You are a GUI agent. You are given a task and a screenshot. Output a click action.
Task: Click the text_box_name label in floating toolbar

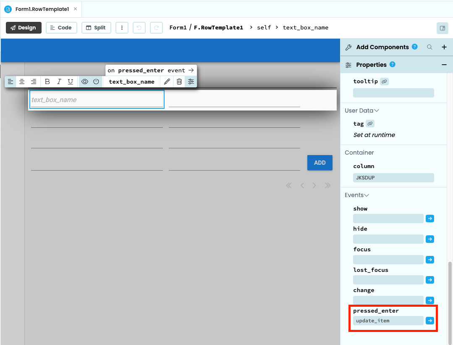click(131, 82)
